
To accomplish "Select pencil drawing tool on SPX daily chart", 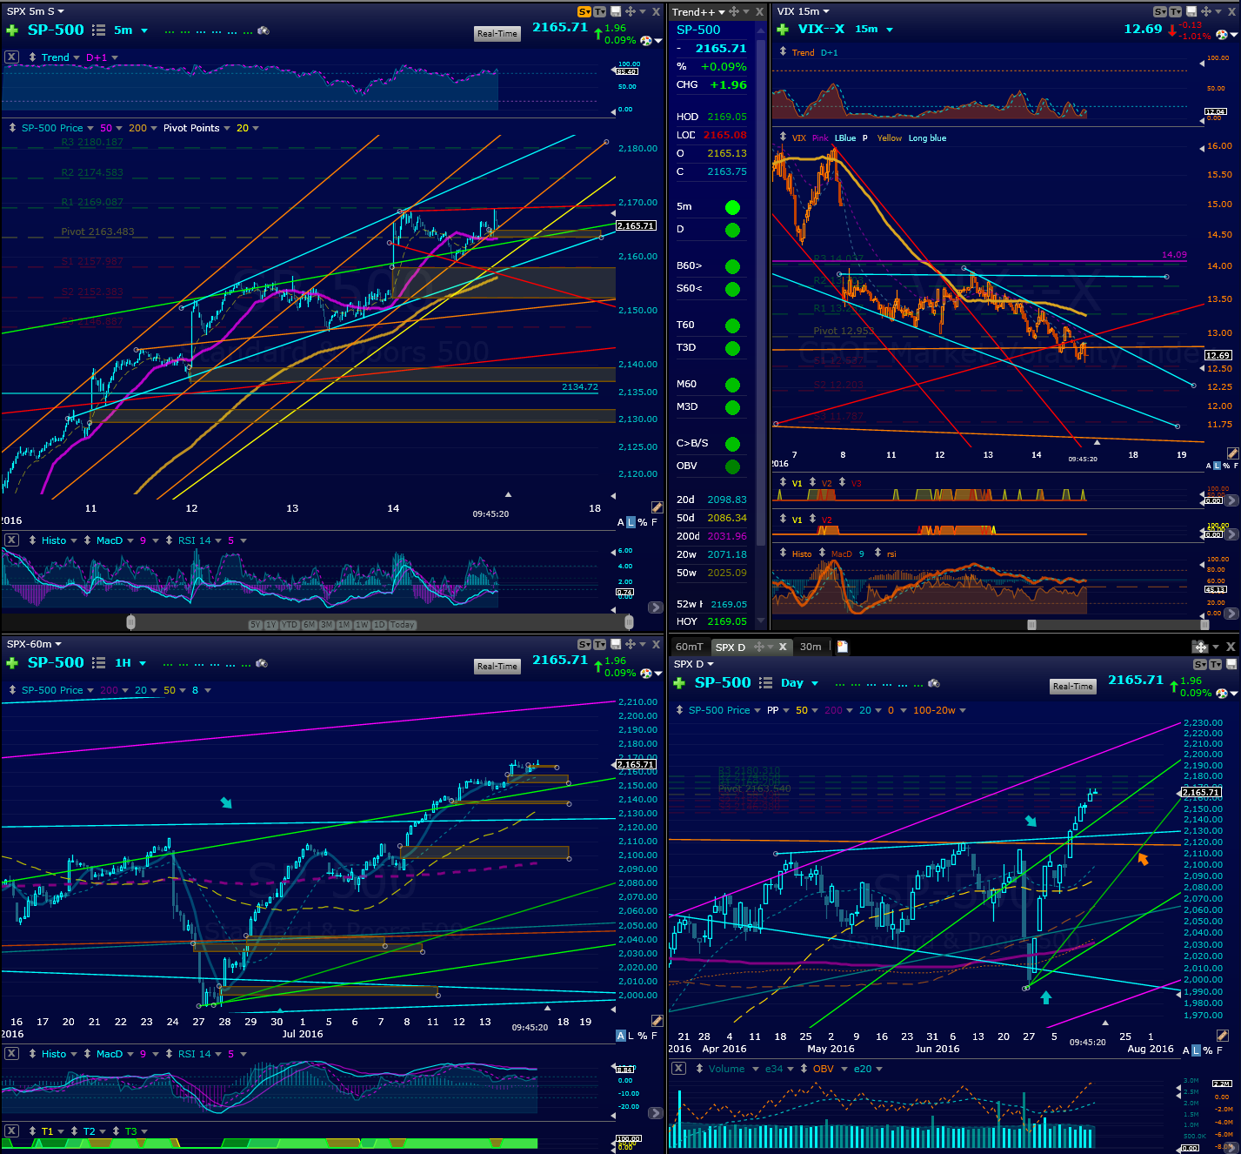I will point(1222,1036).
